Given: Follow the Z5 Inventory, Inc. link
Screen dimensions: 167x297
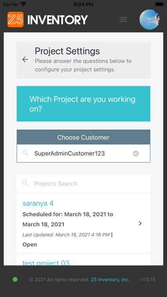Looking at the screenshot, I should [x=110, y=280].
